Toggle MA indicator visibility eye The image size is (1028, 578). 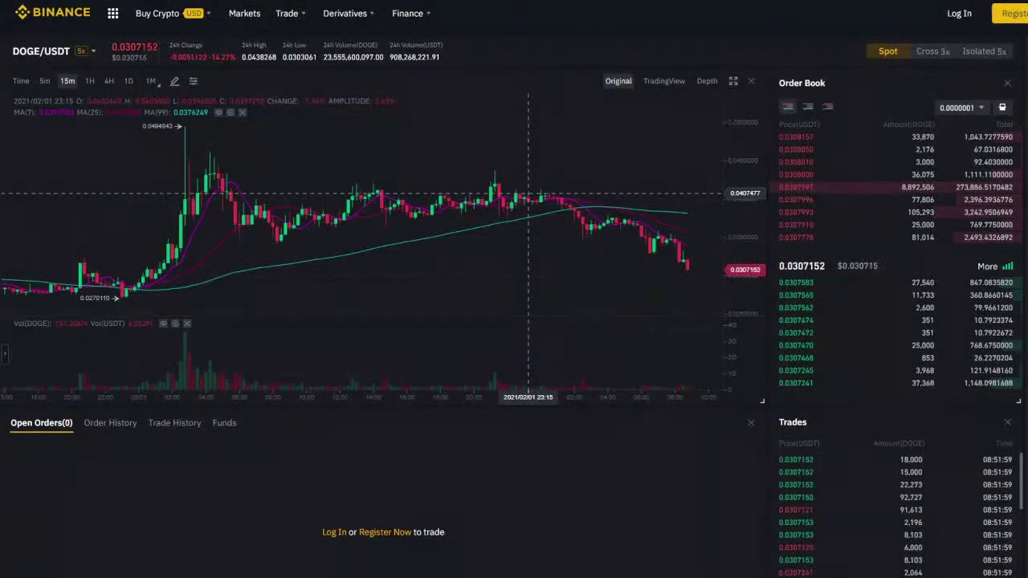[x=218, y=112]
